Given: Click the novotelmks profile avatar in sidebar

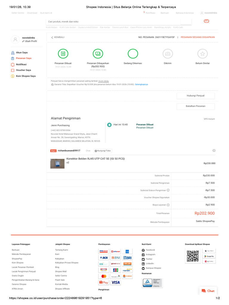Looking at the screenshot, I should pyautogui.click(x=15, y=40).
